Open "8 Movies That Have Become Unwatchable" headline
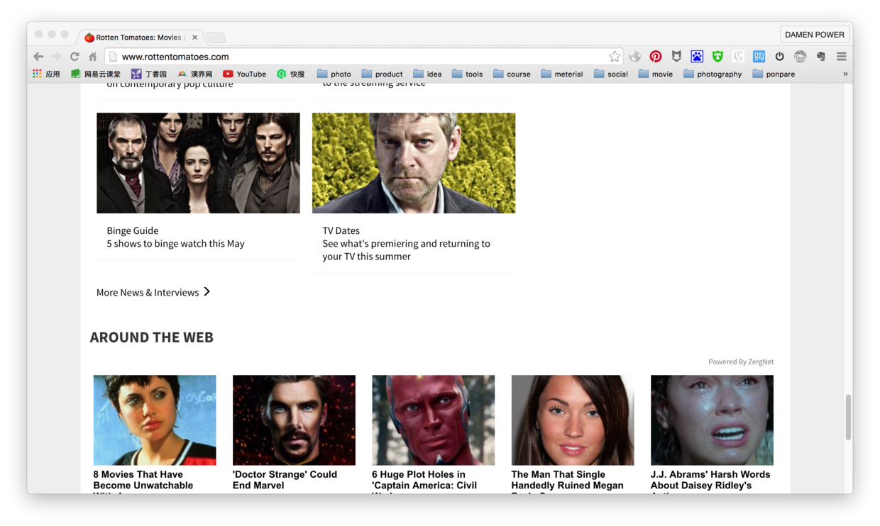880x526 pixels. [x=143, y=481]
